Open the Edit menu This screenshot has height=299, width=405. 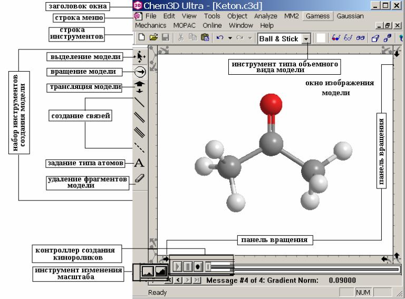pyautogui.click(x=169, y=16)
